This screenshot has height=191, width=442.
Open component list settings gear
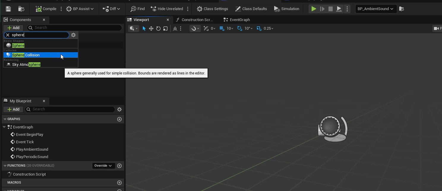click(73, 35)
